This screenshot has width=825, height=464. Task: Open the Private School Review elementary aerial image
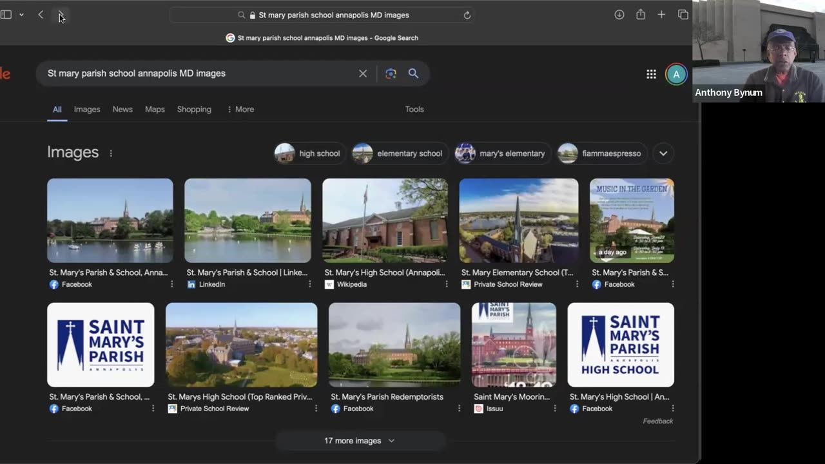(519, 220)
